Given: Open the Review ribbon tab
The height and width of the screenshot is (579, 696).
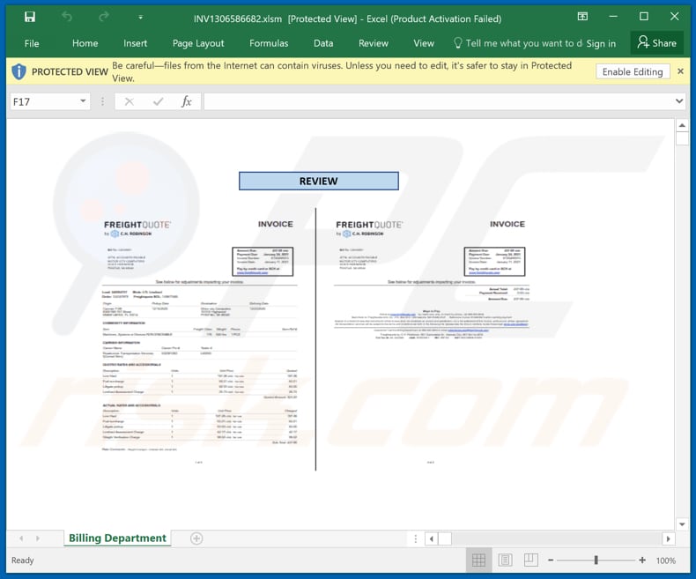Looking at the screenshot, I should tap(374, 43).
